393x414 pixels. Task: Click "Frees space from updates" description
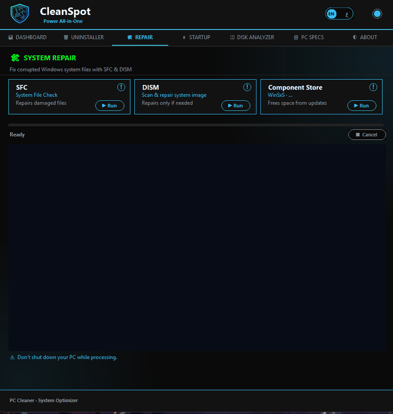(x=297, y=103)
